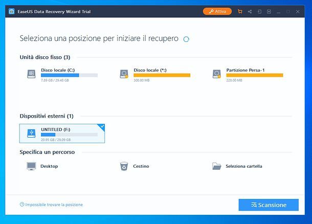The image size is (312, 224).
Task: Click the share icon in title bar
Action: click(250, 12)
